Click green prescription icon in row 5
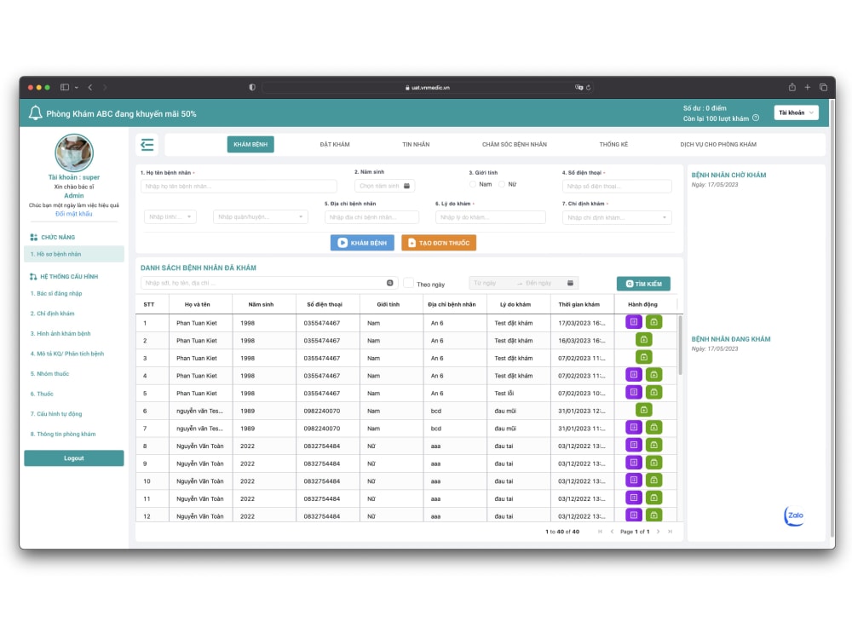This screenshot has height=639, width=852. [653, 392]
